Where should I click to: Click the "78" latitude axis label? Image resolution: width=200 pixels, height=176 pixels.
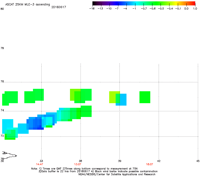click(2, 48)
